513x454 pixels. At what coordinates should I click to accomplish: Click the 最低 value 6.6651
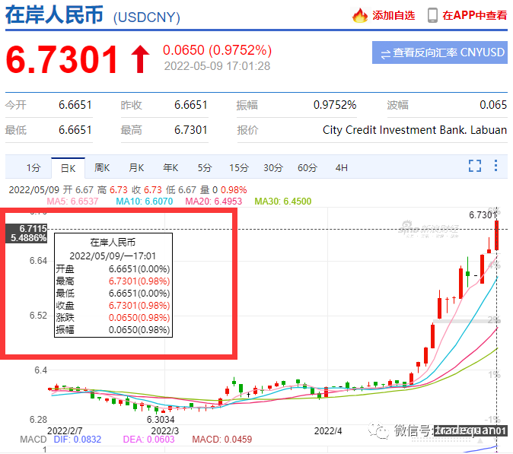75,130
